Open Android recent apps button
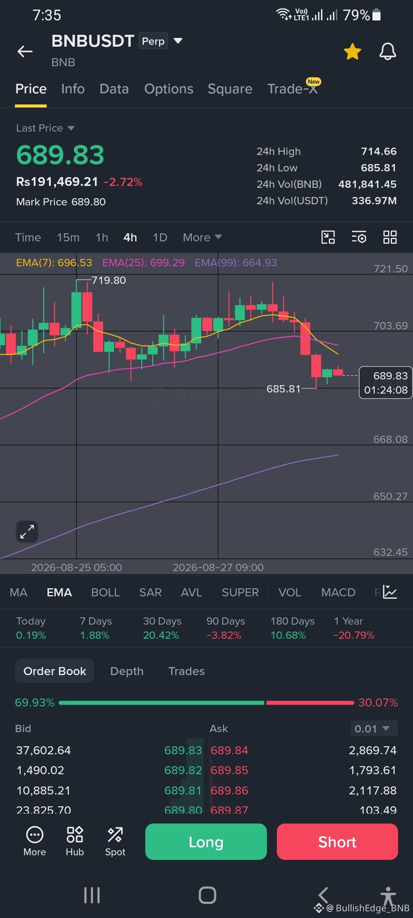 pos(92,895)
